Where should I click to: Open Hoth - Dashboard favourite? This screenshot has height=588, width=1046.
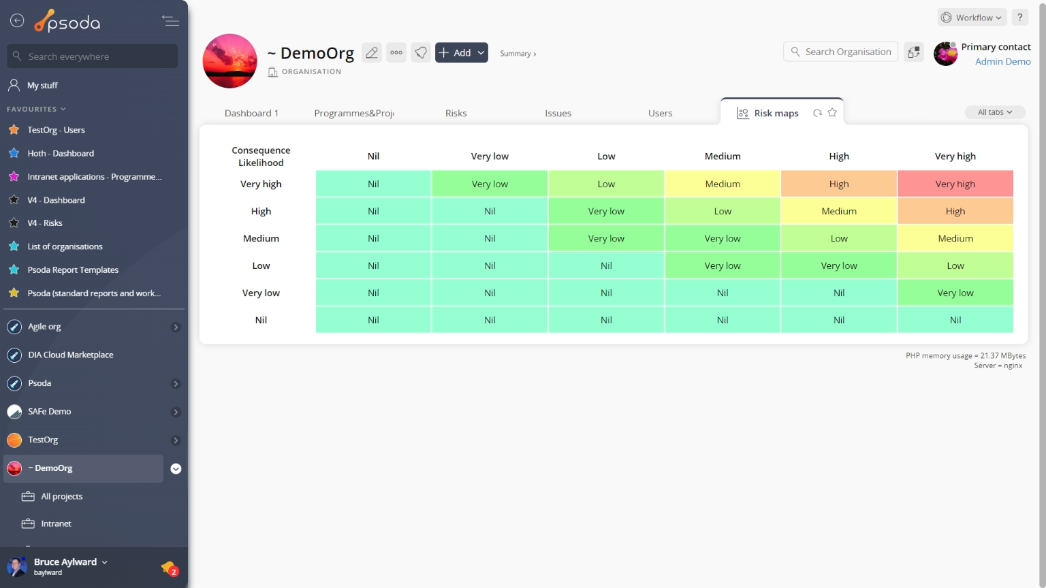pos(61,153)
